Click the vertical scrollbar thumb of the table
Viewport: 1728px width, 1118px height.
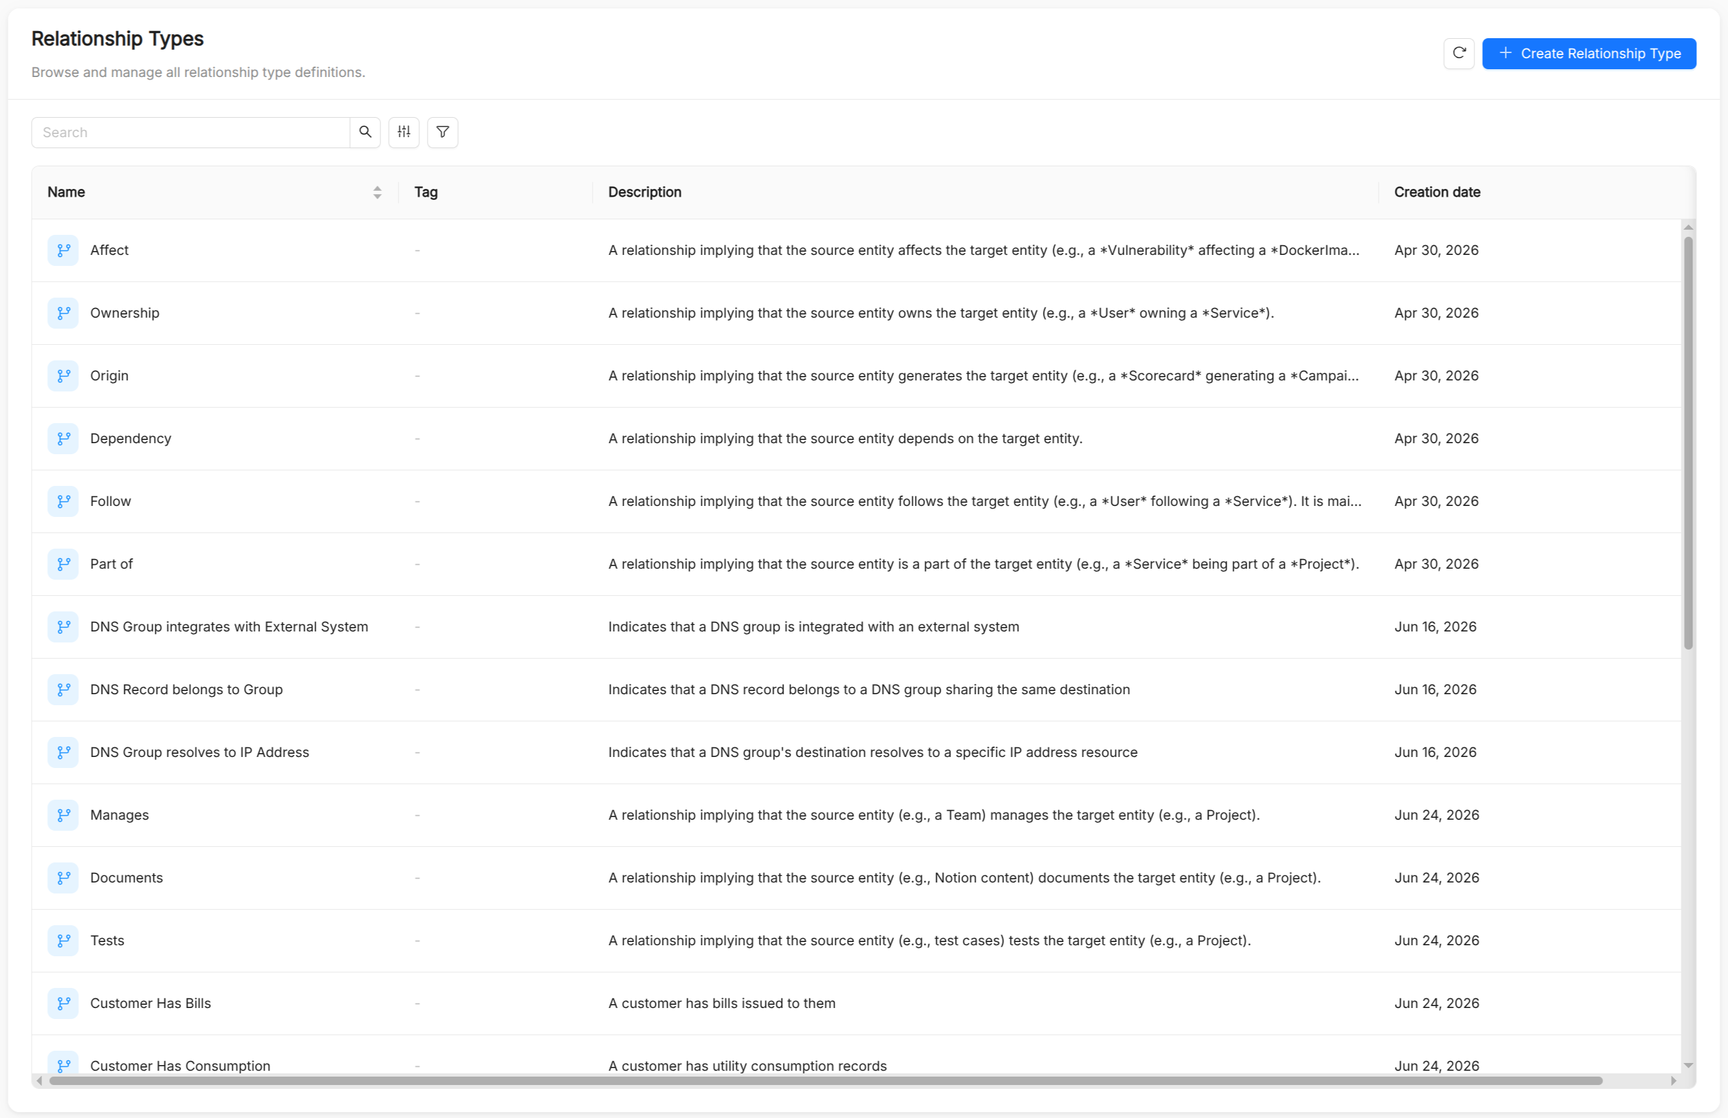coord(1688,443)
